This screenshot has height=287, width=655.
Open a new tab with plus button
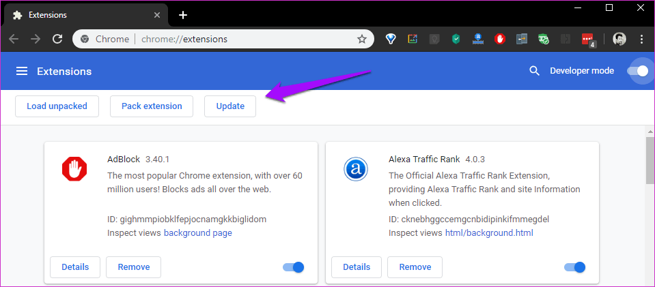click(x=183, y=16)
